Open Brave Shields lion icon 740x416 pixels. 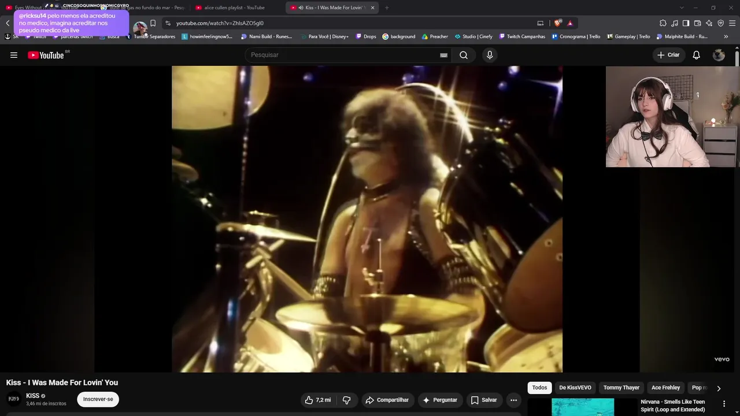[557, 23]
